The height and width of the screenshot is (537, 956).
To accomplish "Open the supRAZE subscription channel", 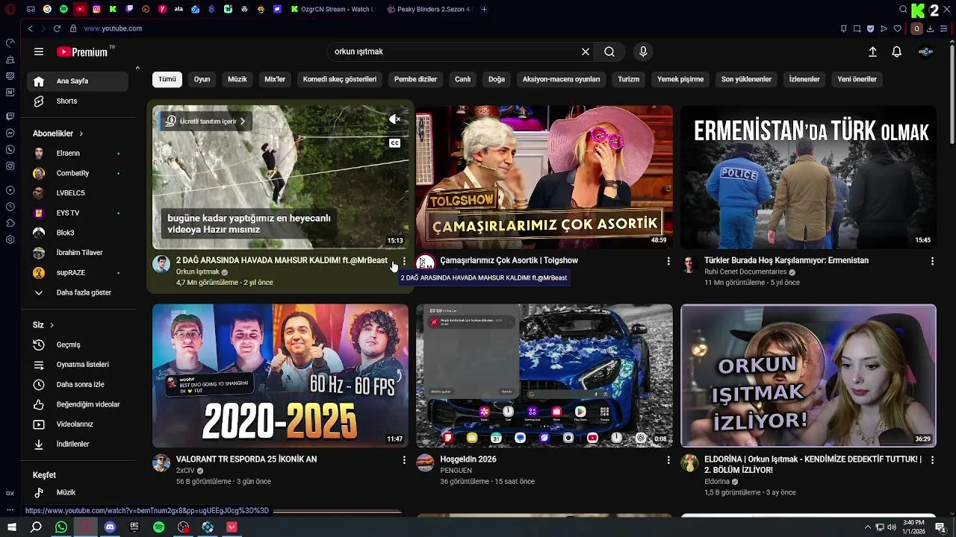I will pyautogui.click(x=78, y=272).
